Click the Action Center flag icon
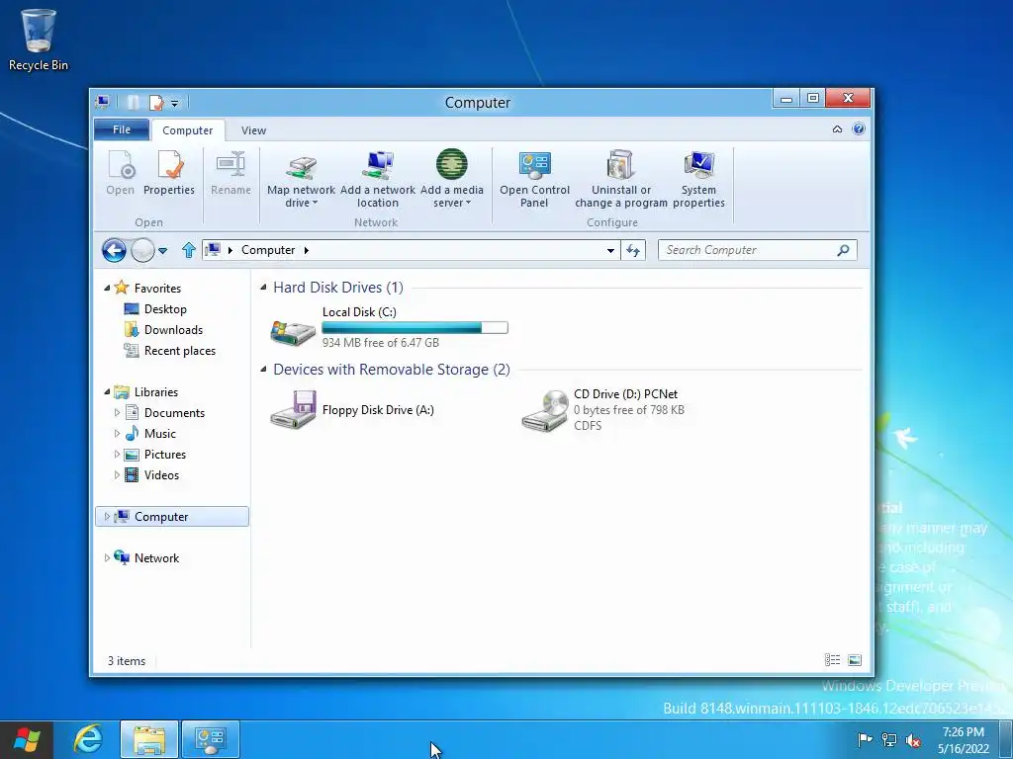 click(x=865, y=739)
